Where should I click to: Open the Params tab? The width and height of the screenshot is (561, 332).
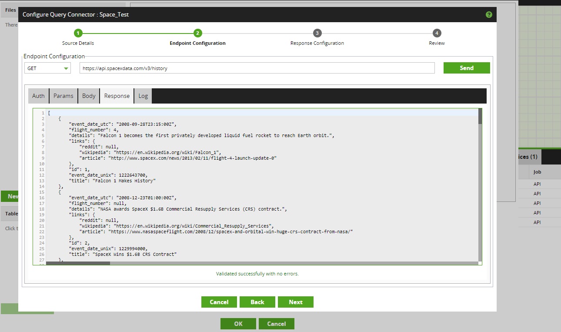click(x=63, y=96)
